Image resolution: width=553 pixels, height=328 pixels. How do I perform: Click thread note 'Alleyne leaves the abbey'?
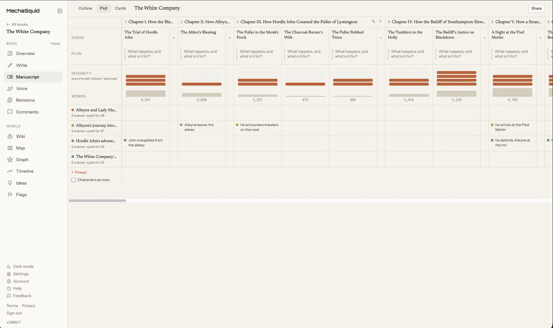(199, 127)
